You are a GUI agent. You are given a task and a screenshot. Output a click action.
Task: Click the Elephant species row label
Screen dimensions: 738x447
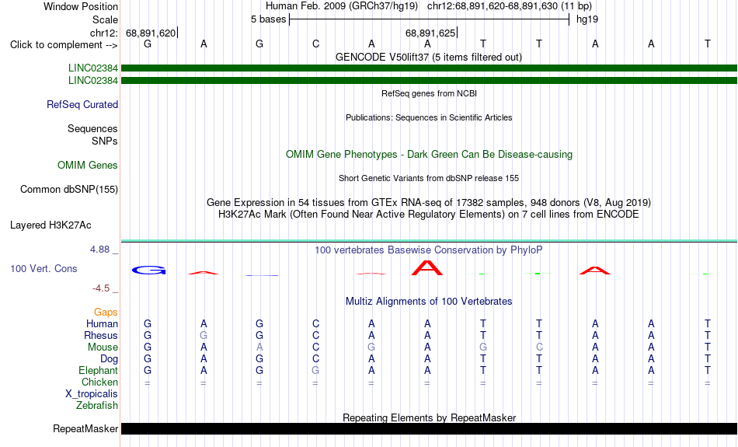[x=99, y=371]
